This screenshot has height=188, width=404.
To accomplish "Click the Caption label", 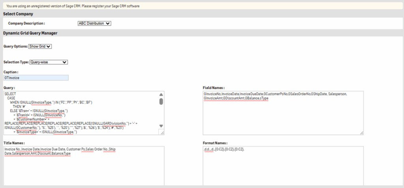I will [x=11, y=72].
